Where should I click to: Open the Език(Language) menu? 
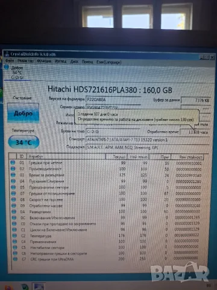(108, 62)
